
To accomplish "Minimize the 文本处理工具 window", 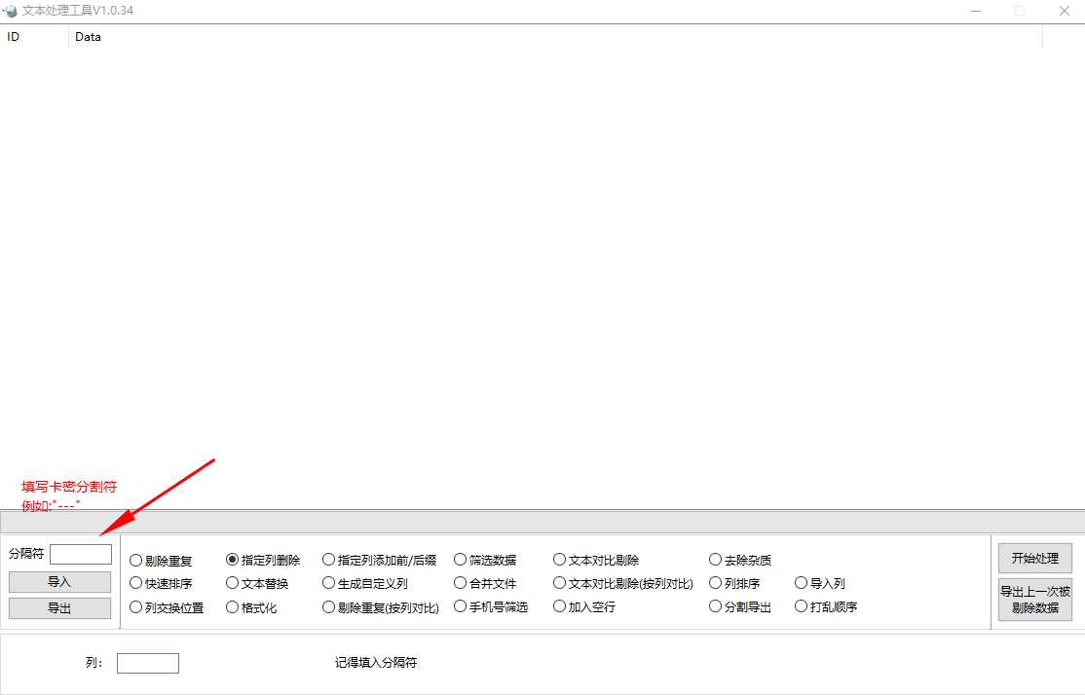I will pyautogui.click(x=976, y=11).
